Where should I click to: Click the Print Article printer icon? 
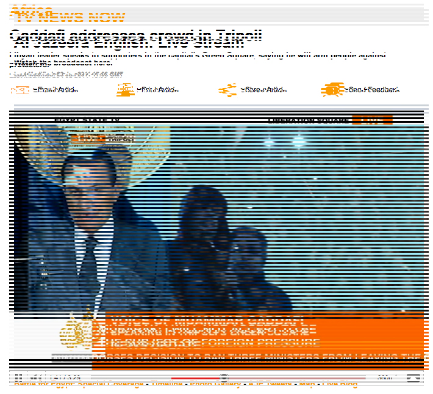tap(126, 90)
